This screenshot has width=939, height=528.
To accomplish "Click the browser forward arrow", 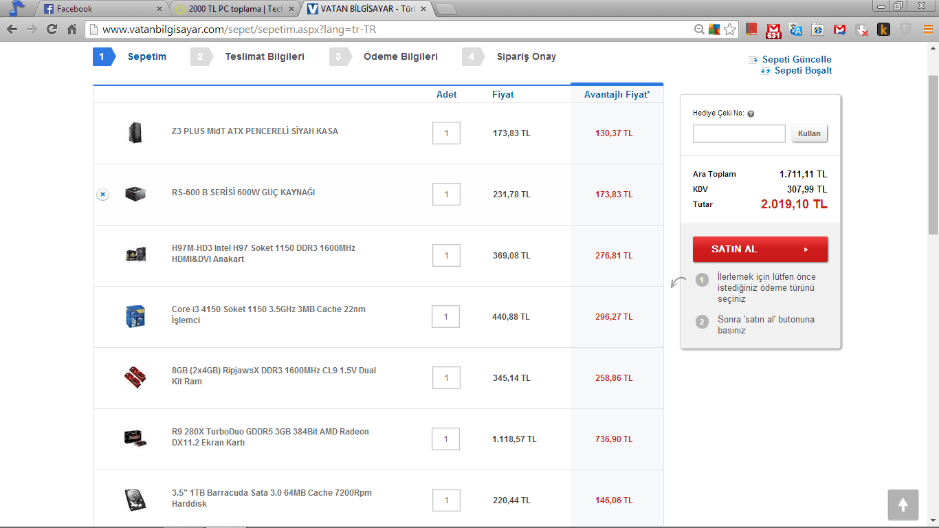I will 32,30.
